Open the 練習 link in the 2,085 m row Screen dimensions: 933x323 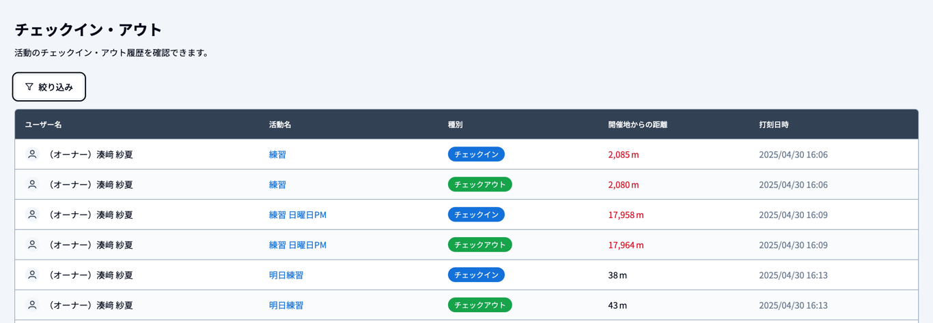[x=277, y=155]
